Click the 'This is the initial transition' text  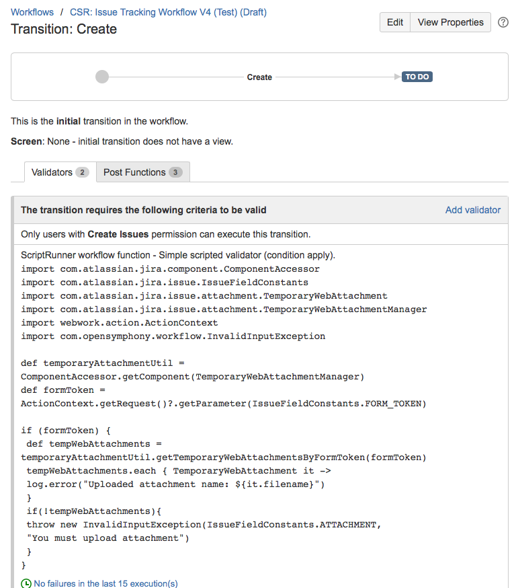click(x=99, y=122)
